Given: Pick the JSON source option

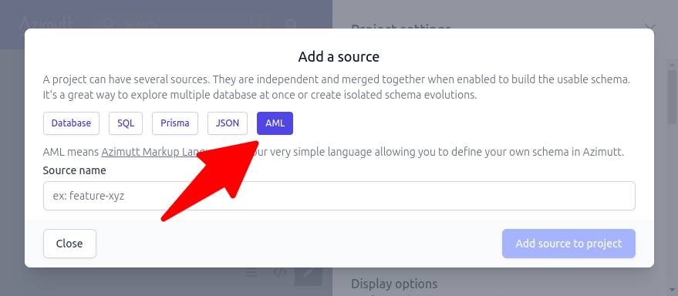Looking at the screenshot, I should tap(228, 123).
